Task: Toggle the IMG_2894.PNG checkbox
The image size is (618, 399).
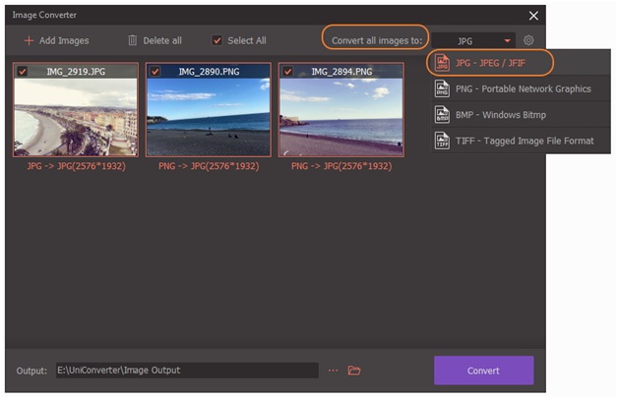Action: click(288, 72)
